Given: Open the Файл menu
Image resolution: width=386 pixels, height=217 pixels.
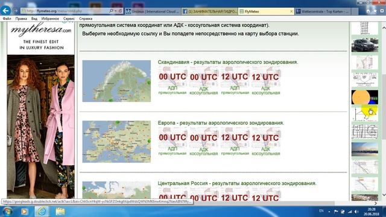Looking at the screenshot, I should (x=7, y=19).
